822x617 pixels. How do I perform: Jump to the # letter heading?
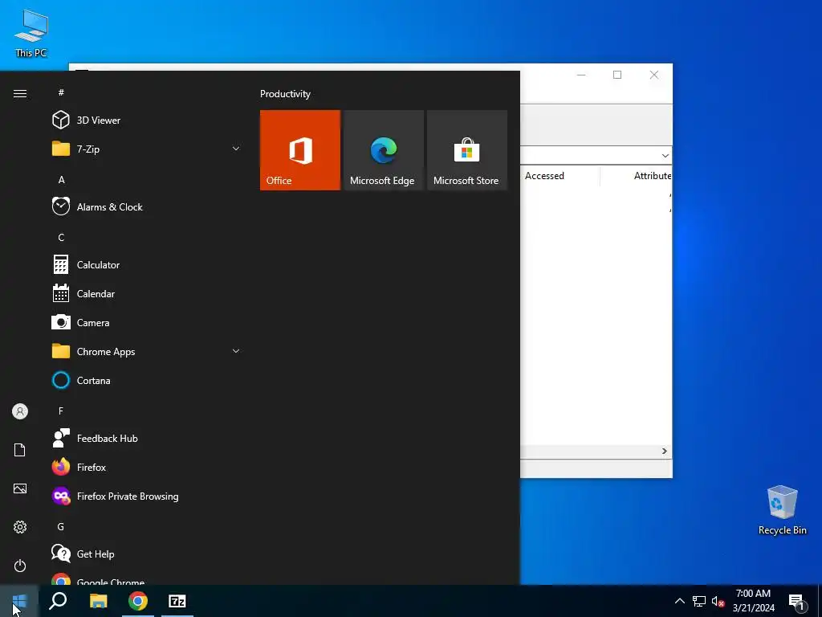coord(61,92)
